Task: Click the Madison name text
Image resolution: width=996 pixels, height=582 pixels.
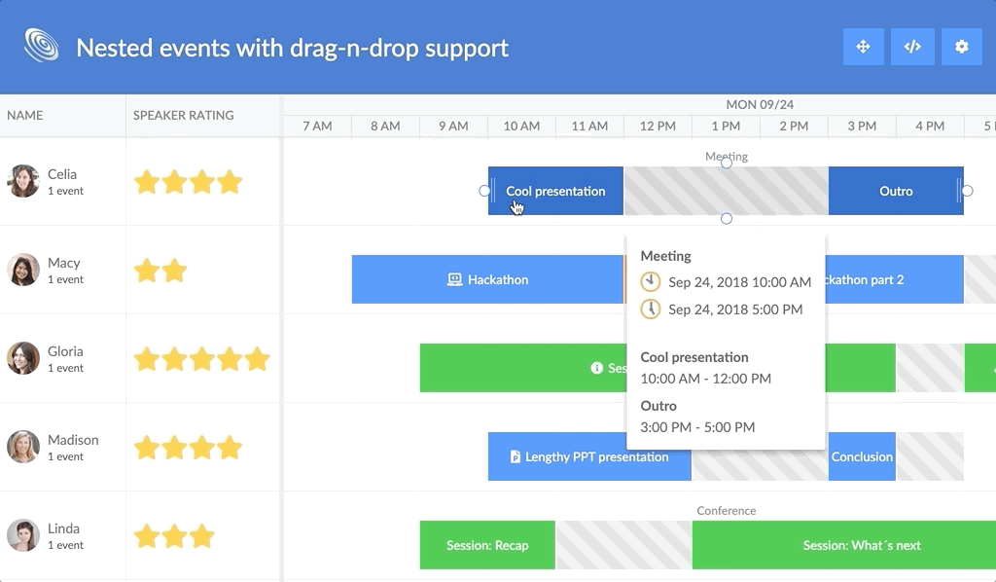Action: click(x=73, y=440)
